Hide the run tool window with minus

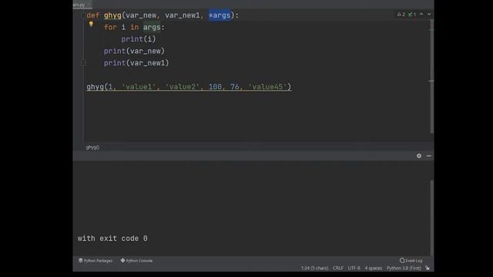click(x=429, y=155)
